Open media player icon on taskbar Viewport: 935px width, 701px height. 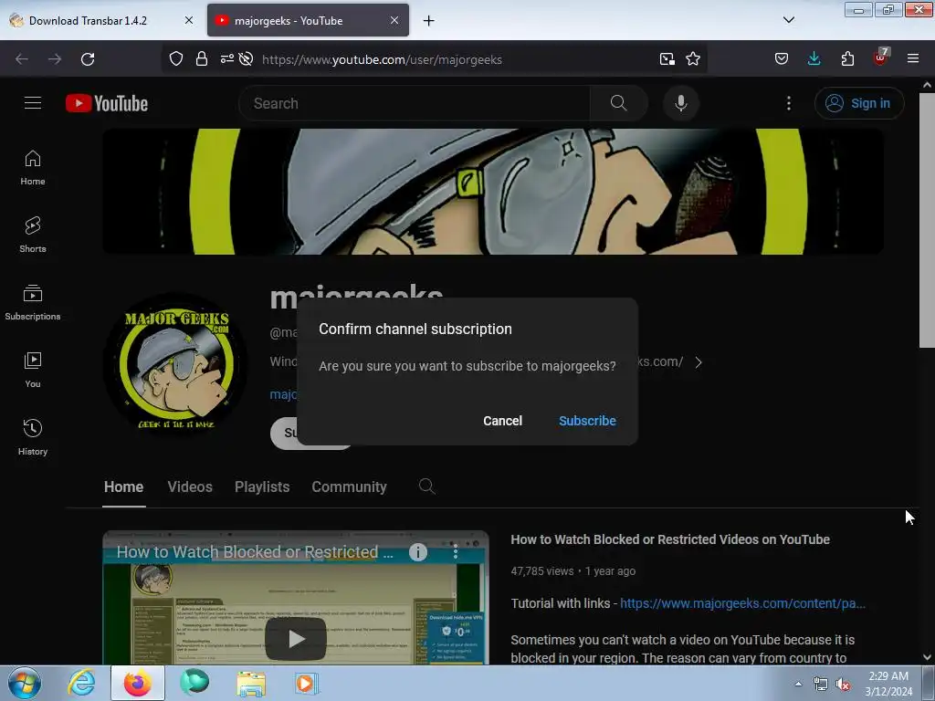tap(307, 683)
